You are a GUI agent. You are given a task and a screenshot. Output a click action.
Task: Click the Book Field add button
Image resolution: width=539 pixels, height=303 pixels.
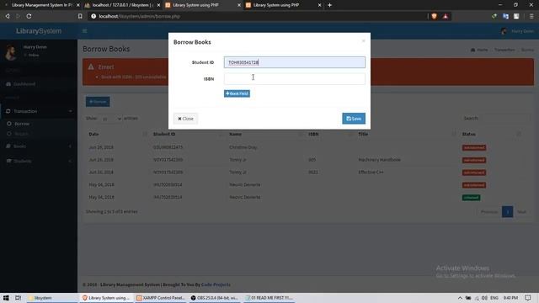pyautogui.click(x=237, y=93)
